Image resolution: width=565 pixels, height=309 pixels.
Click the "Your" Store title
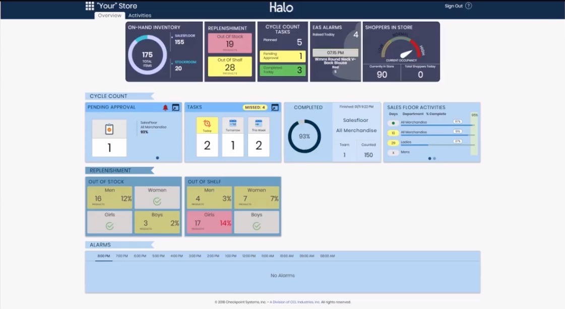click(x=117, y=6)
